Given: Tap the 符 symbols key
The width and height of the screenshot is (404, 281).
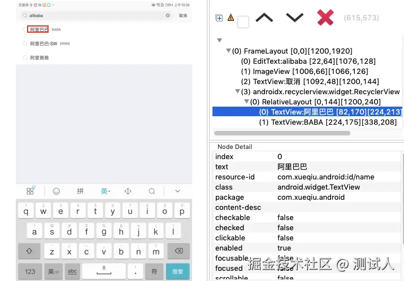Looking at the screenshot, I should point(154,271).
